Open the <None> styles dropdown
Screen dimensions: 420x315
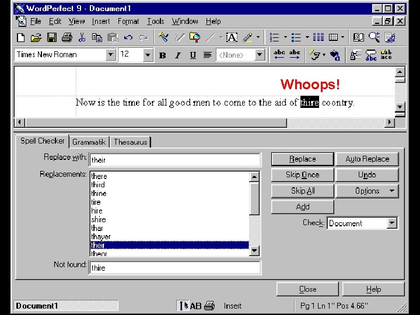pyautogui.click(x=259, y=55)
